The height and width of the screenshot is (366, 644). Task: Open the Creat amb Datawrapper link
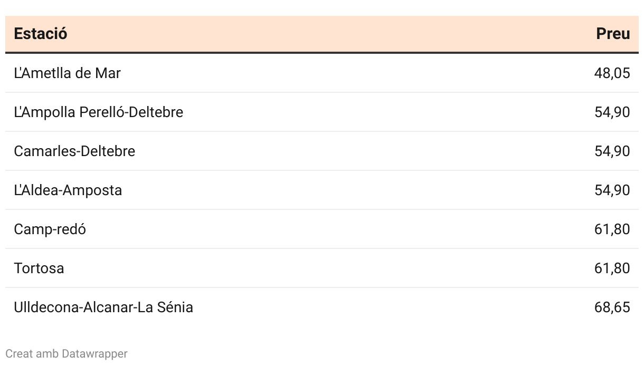point(67,353)
